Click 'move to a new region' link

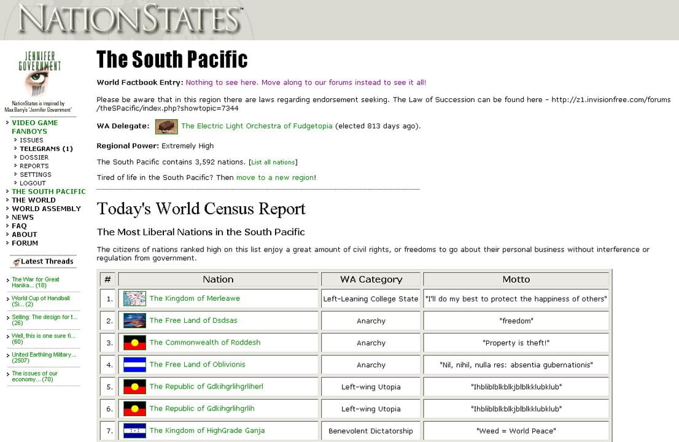(x=275, y=177)
